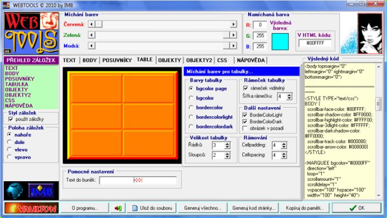Viewport: 387px width, 218px height.
Task: Select the bordercolor radio option
Action: click(x=192, y=107)
